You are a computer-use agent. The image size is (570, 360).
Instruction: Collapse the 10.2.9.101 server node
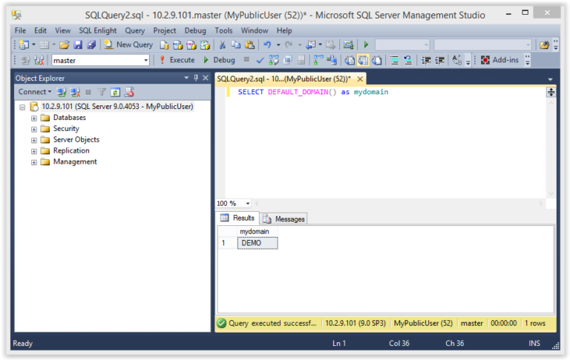pos(22,107)
